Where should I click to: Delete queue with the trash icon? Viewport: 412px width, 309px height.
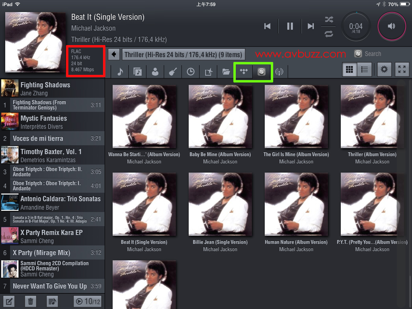tap(30, 301)
